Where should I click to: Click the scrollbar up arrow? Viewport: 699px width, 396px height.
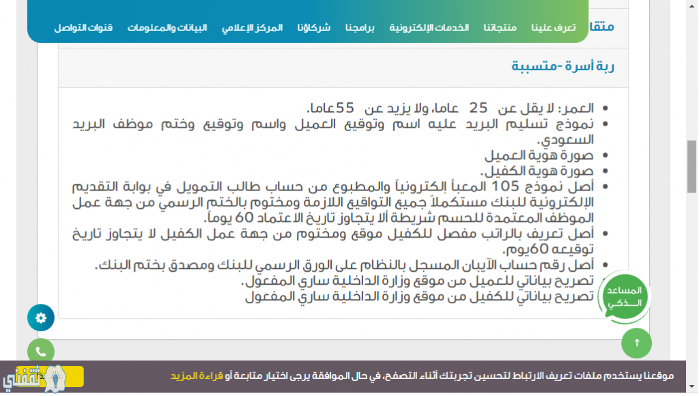[691, 5]
